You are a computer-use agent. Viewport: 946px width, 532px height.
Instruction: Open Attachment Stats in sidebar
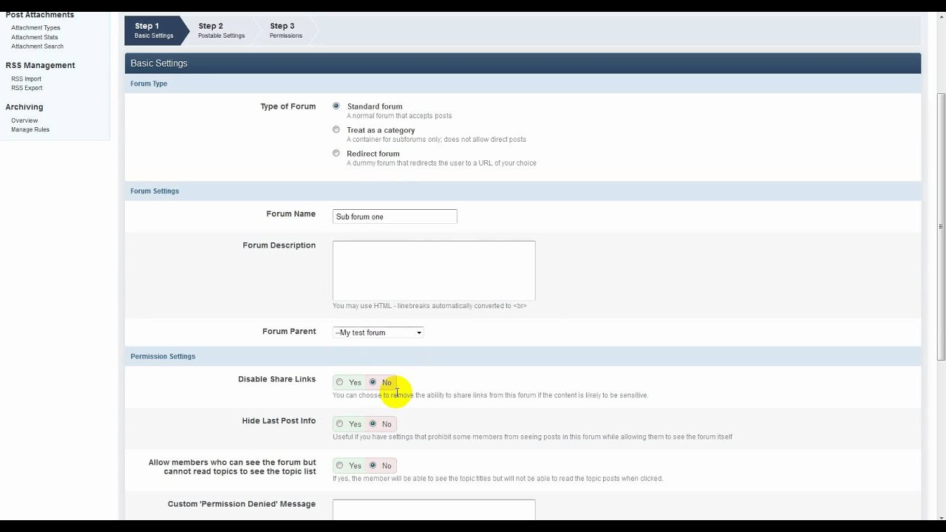pos(35,37)
